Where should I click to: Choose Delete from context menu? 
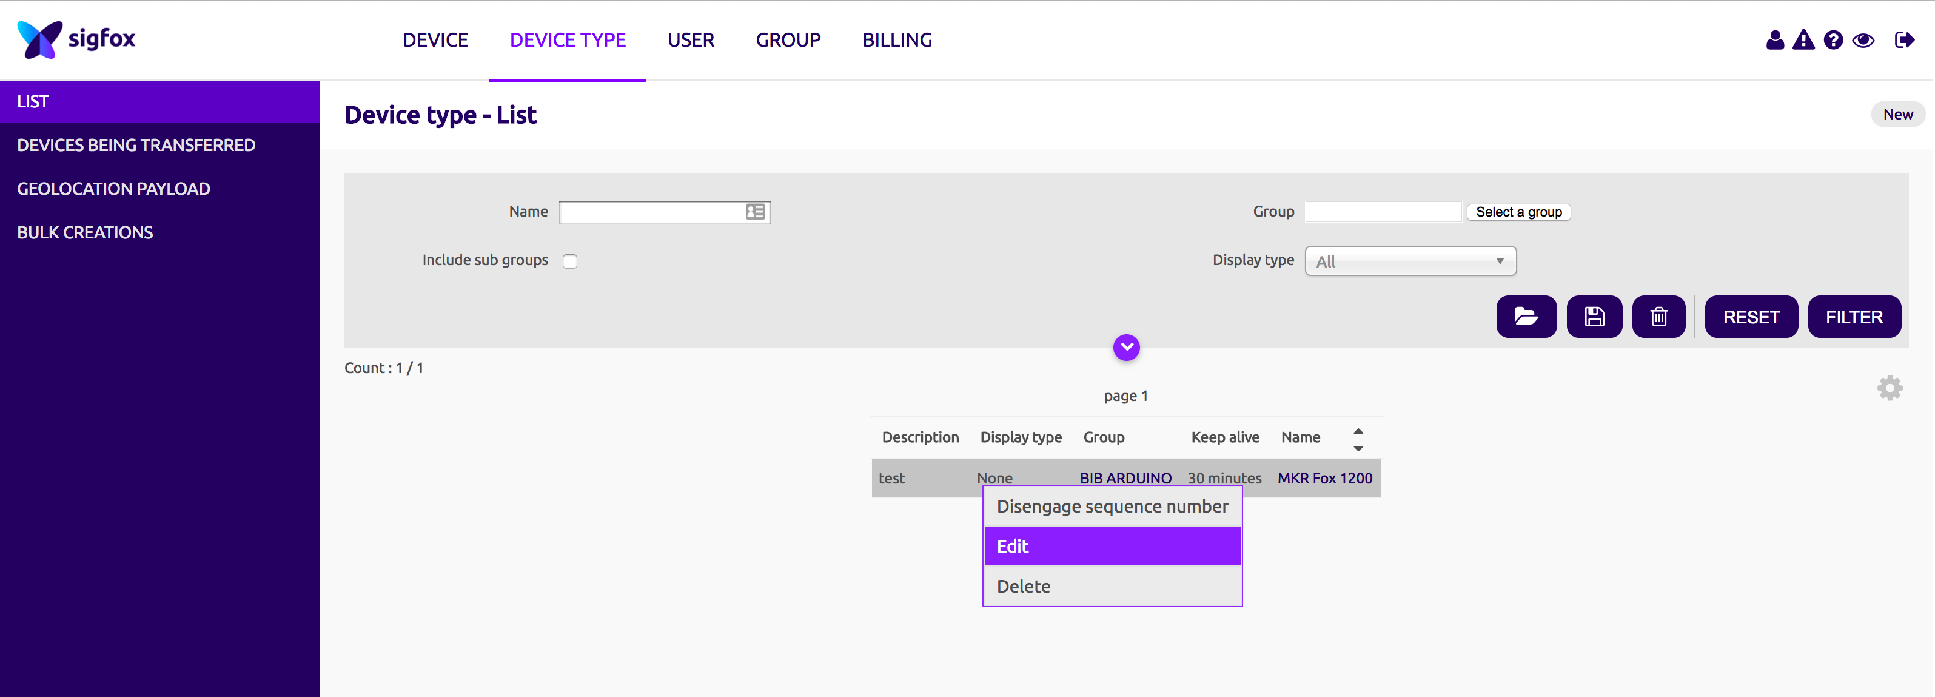pyautogui.click(x=1112, y=586)
